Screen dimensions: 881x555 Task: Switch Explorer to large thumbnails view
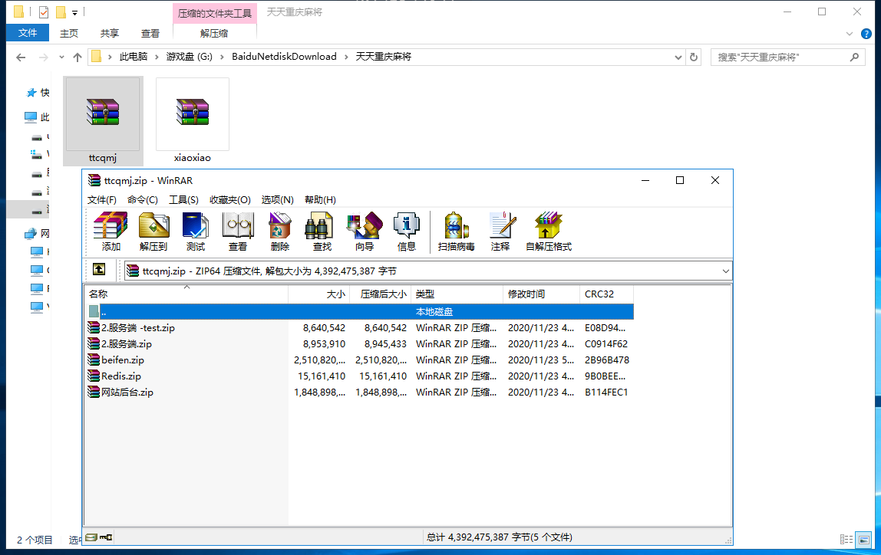(x=863, y=540)
